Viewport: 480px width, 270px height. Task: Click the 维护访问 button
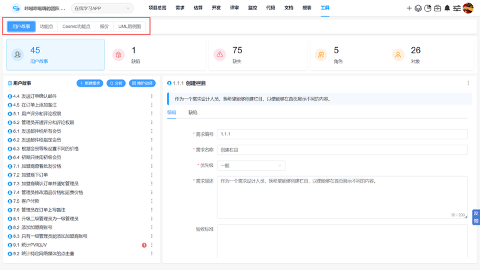[142, 83]
